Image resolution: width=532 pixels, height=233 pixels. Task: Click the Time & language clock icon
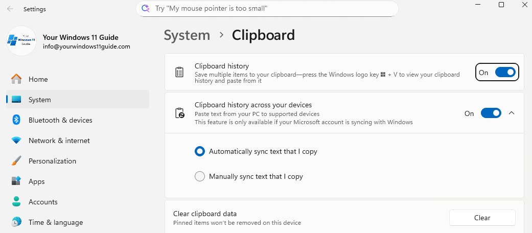(x=16, y=222)
